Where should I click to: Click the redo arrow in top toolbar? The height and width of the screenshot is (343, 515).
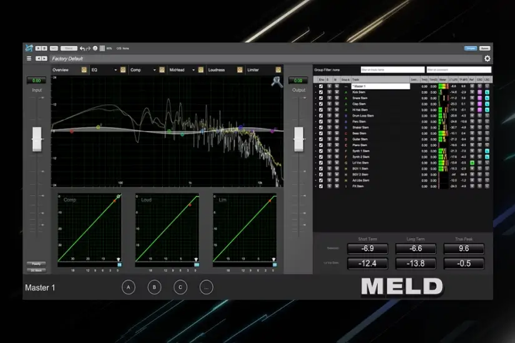[x=88, y=49]
